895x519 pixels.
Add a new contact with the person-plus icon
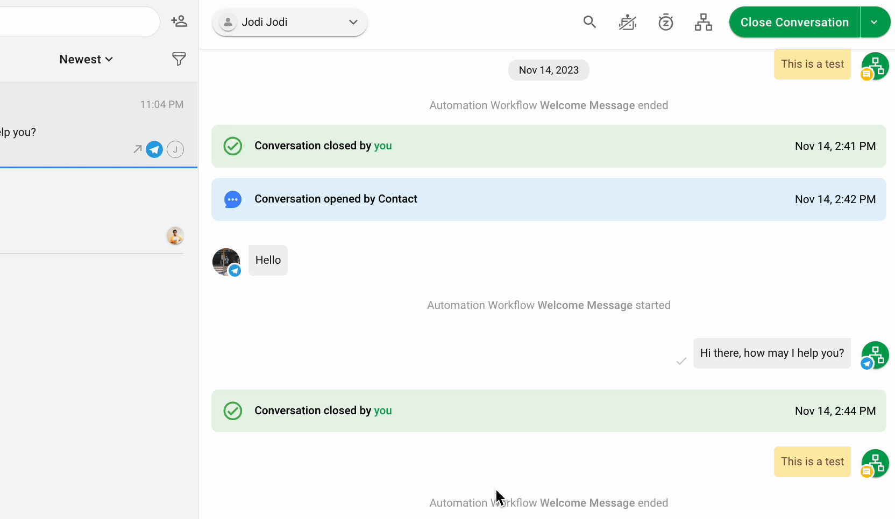tap(179, 21)
